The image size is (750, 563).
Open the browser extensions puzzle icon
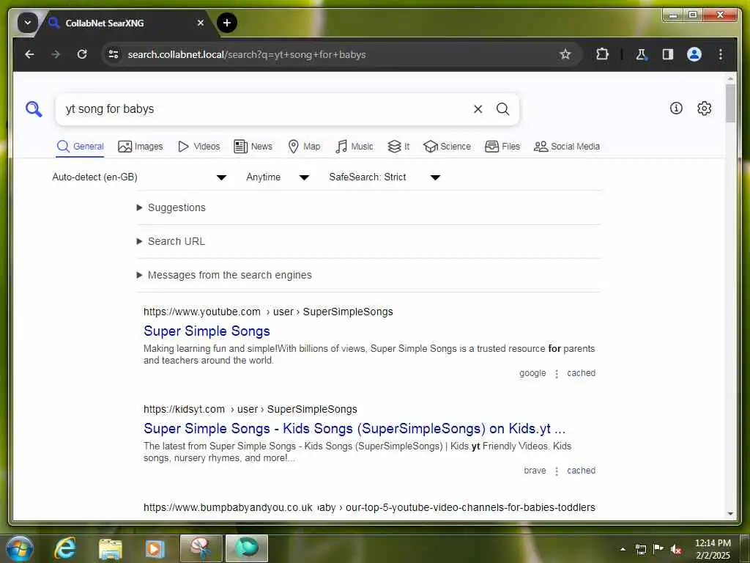click(x=602, y=54)
